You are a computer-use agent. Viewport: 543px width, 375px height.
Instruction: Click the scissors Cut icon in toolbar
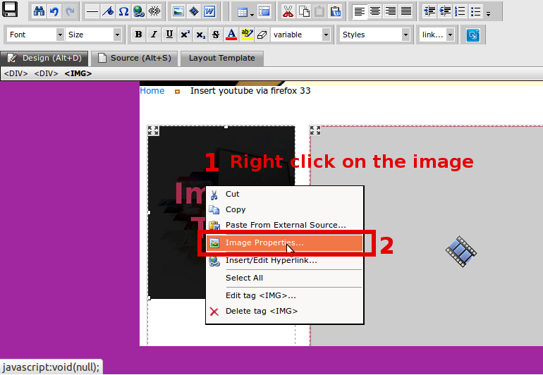tap(288, 11)
